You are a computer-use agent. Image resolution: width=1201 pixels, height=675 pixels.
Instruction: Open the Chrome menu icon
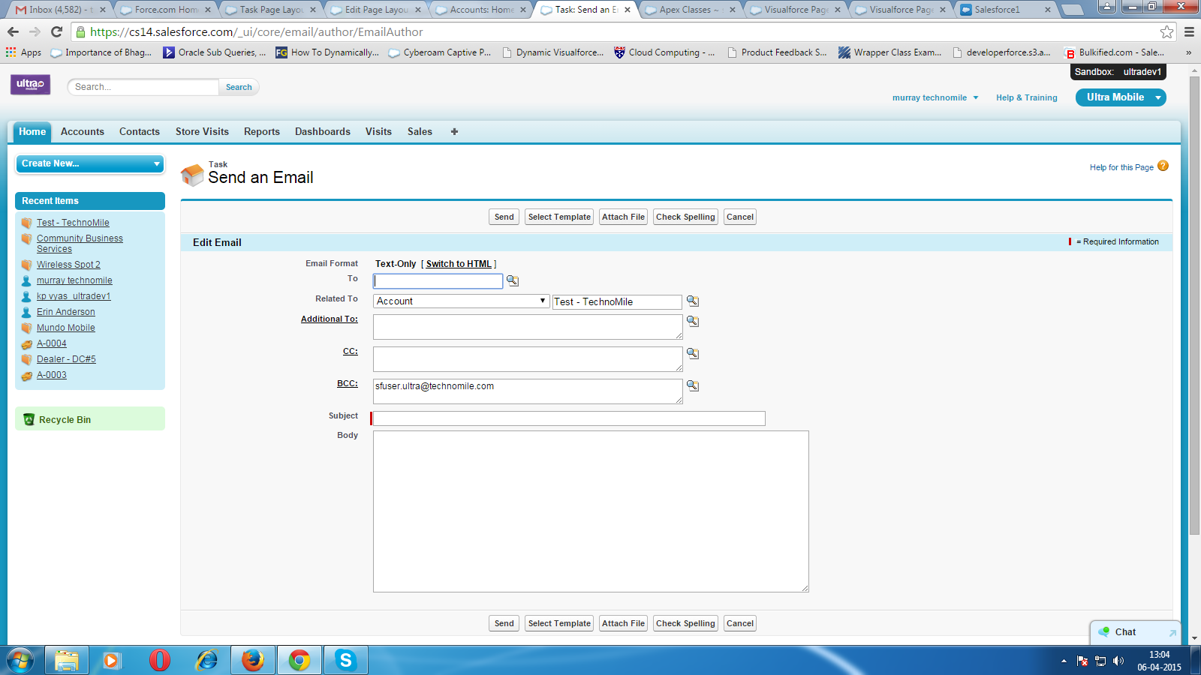(1189, 31)
